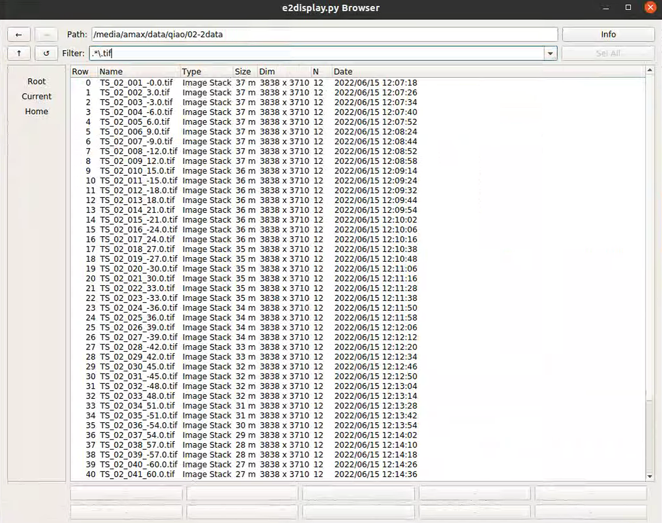Sort files by the Size column
This screenshot has width=662, height=523.
pos(243,71)
